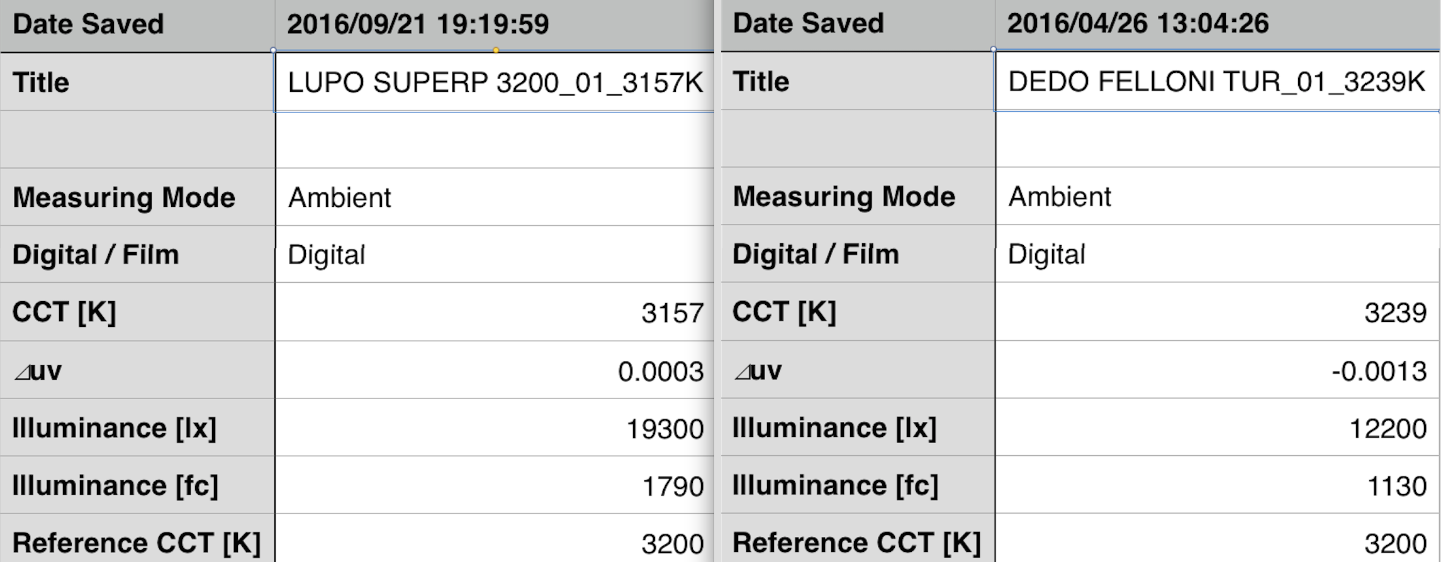Screen dimensions: 1441x562
Task: Select the Δuv value -0.0013
Action: tap(1379, 371)
